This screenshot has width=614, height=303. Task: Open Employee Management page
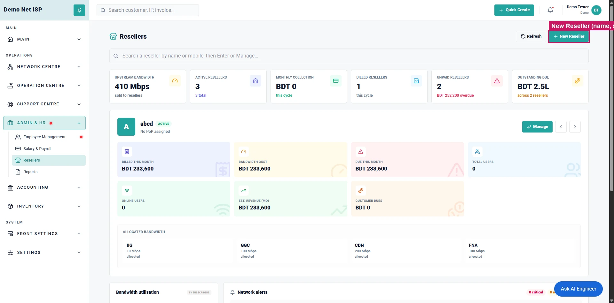pos(49,137)
